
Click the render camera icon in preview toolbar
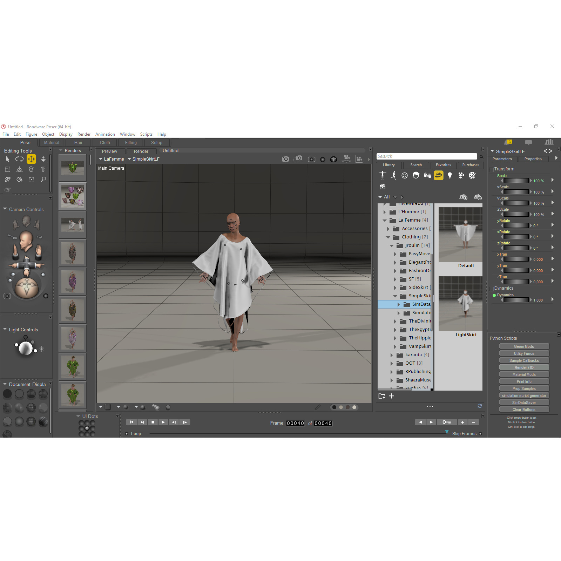[285, 159]
